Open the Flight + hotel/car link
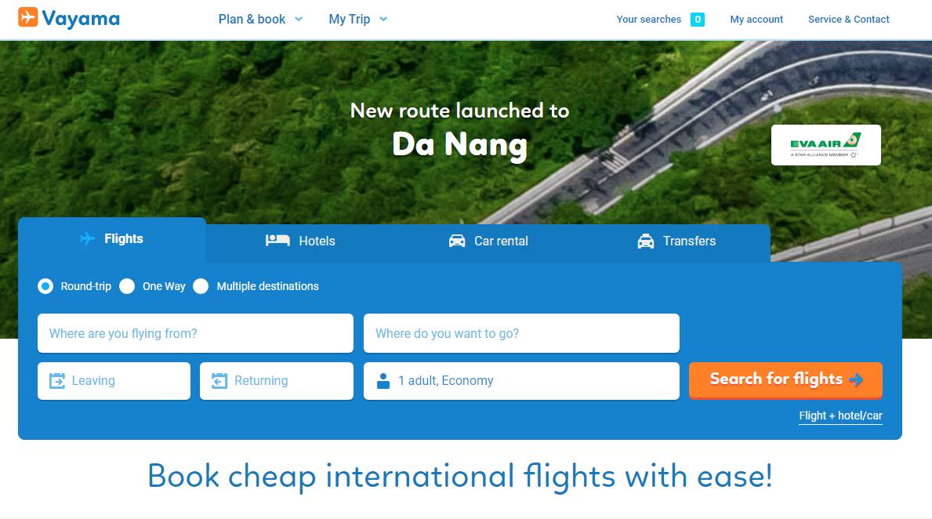932x519 pixels. (840, 416)
